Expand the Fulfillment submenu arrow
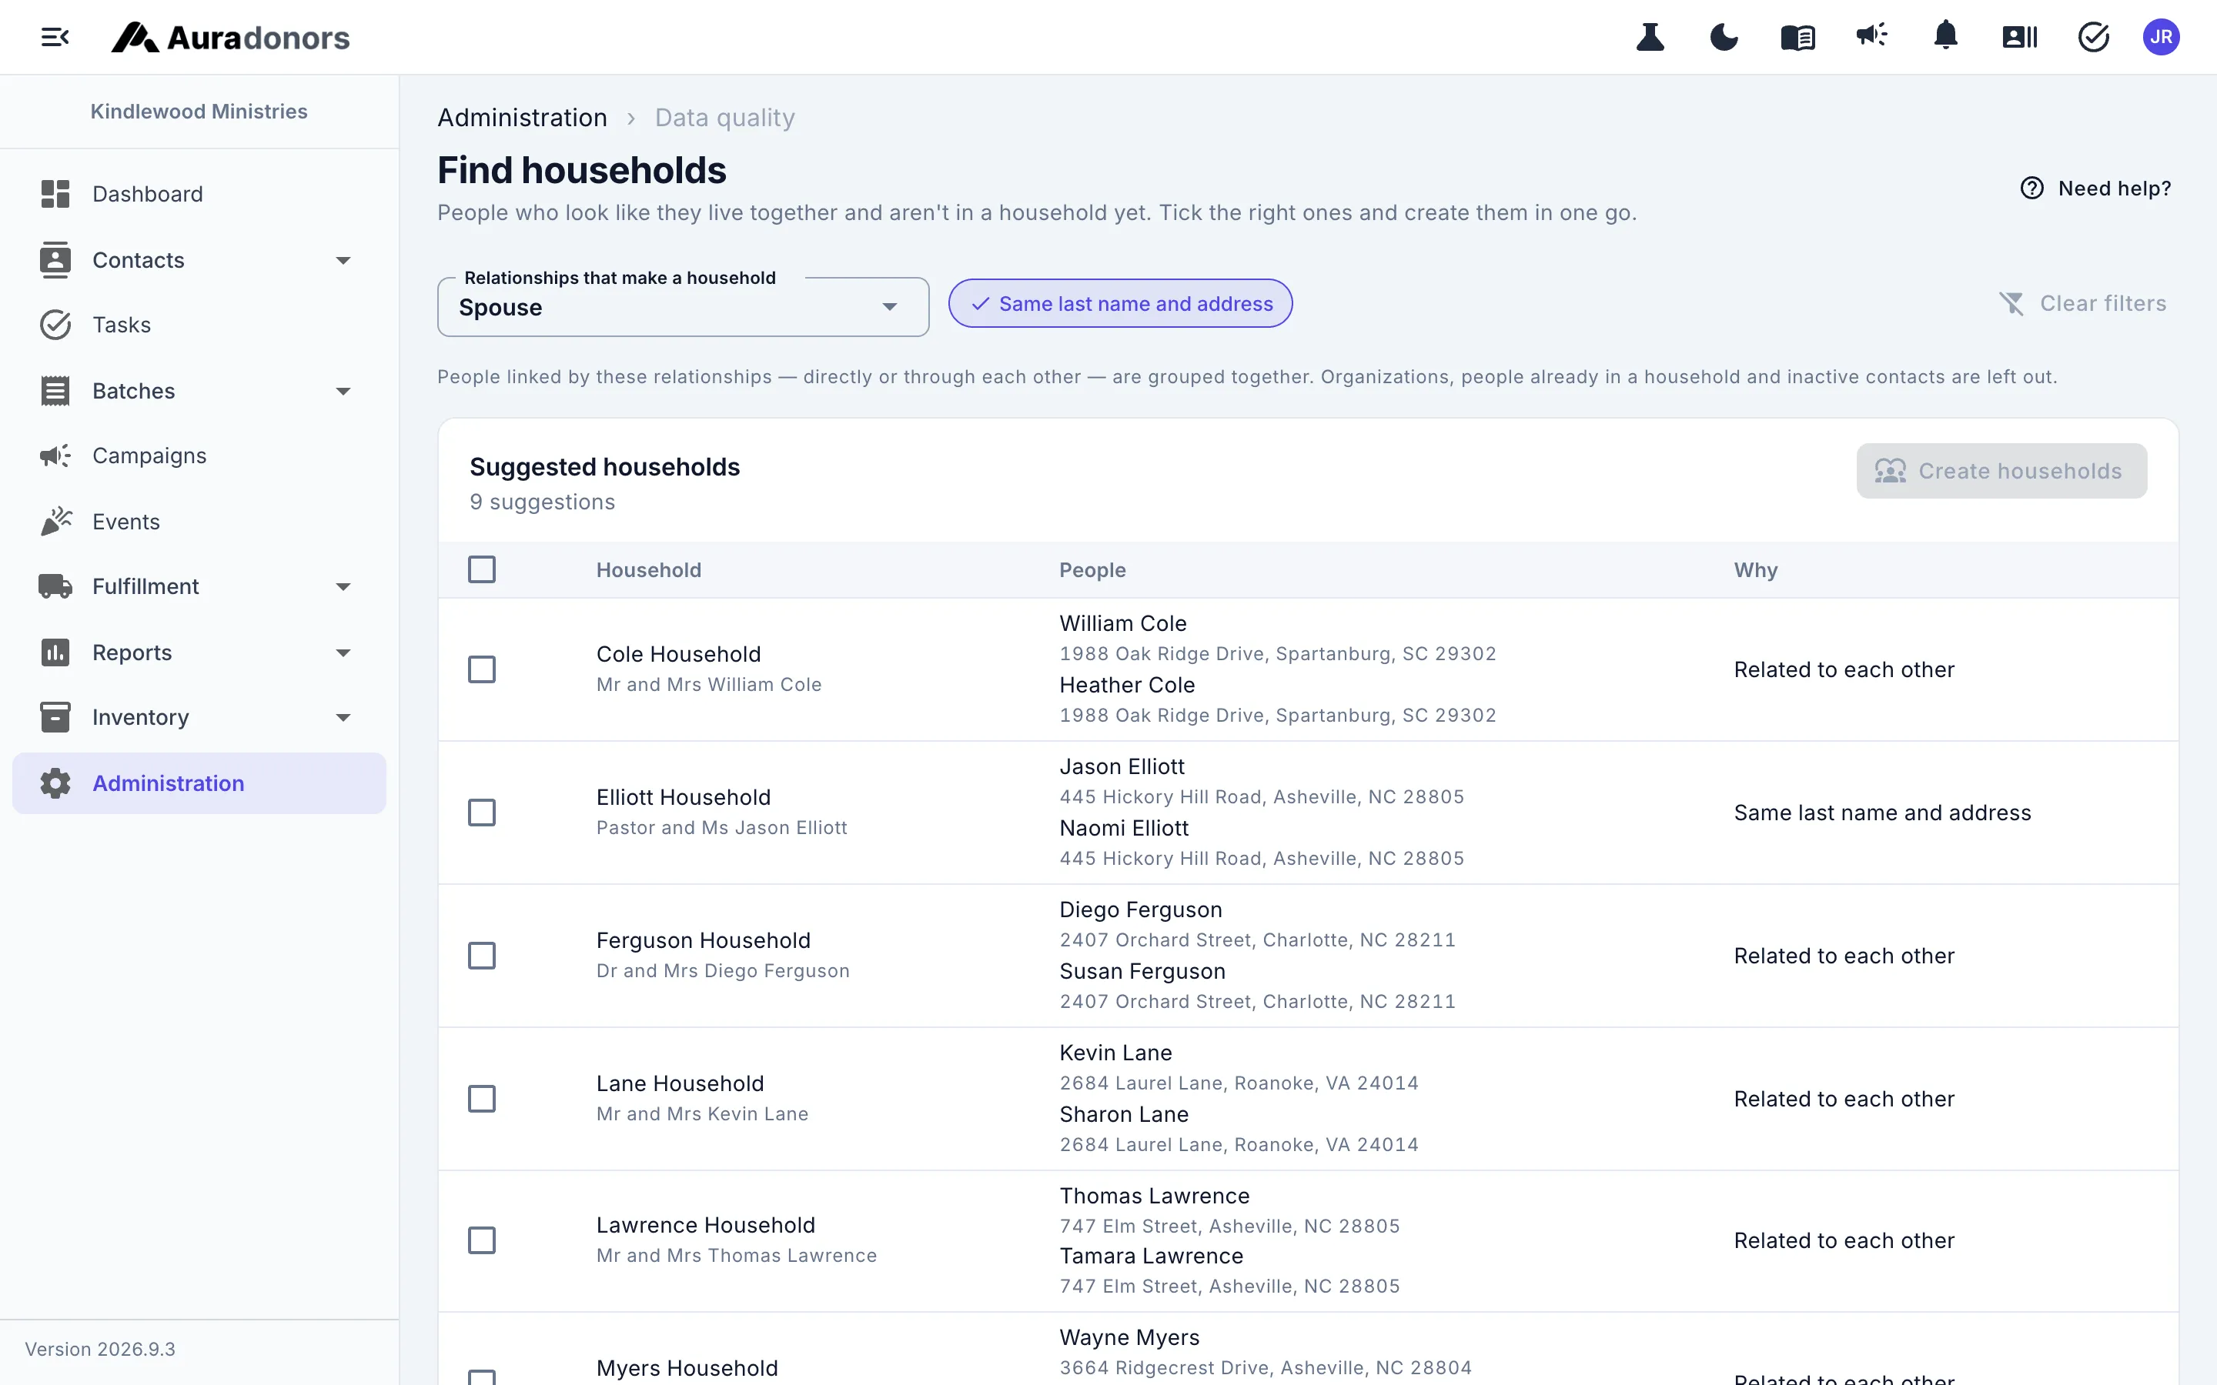Screen dimensions: 2217x1385 343,586
